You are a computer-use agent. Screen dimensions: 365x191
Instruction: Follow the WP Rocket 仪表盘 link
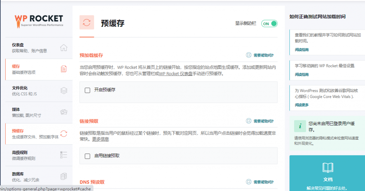[x=175, y=74]
